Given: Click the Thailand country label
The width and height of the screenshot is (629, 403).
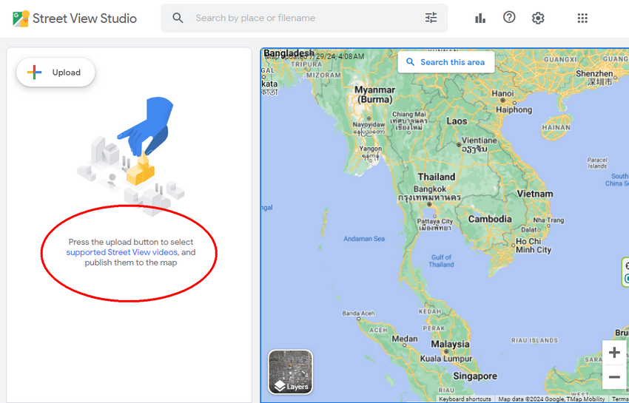Looking at the screenshot, I should coord(437,177).
